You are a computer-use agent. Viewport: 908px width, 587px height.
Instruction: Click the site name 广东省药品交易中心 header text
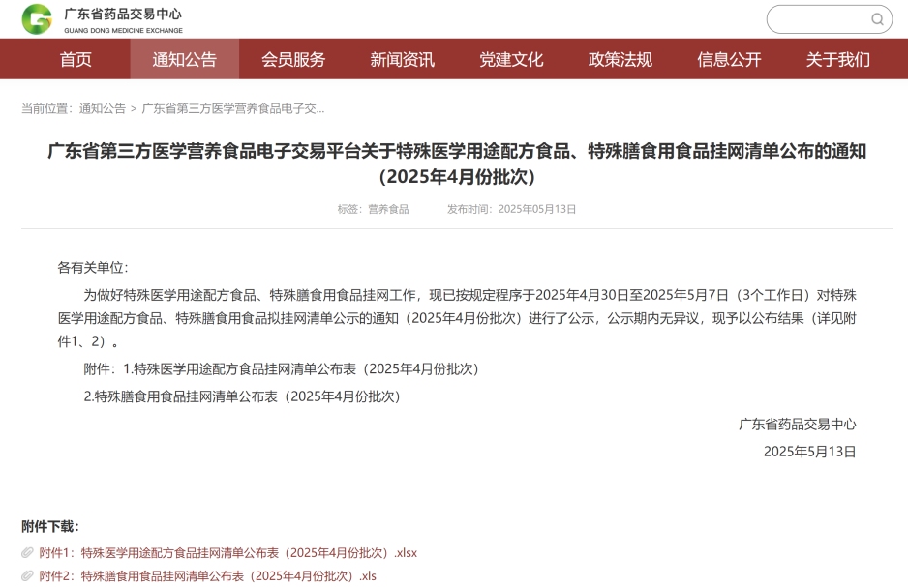(x=123, y=14)
